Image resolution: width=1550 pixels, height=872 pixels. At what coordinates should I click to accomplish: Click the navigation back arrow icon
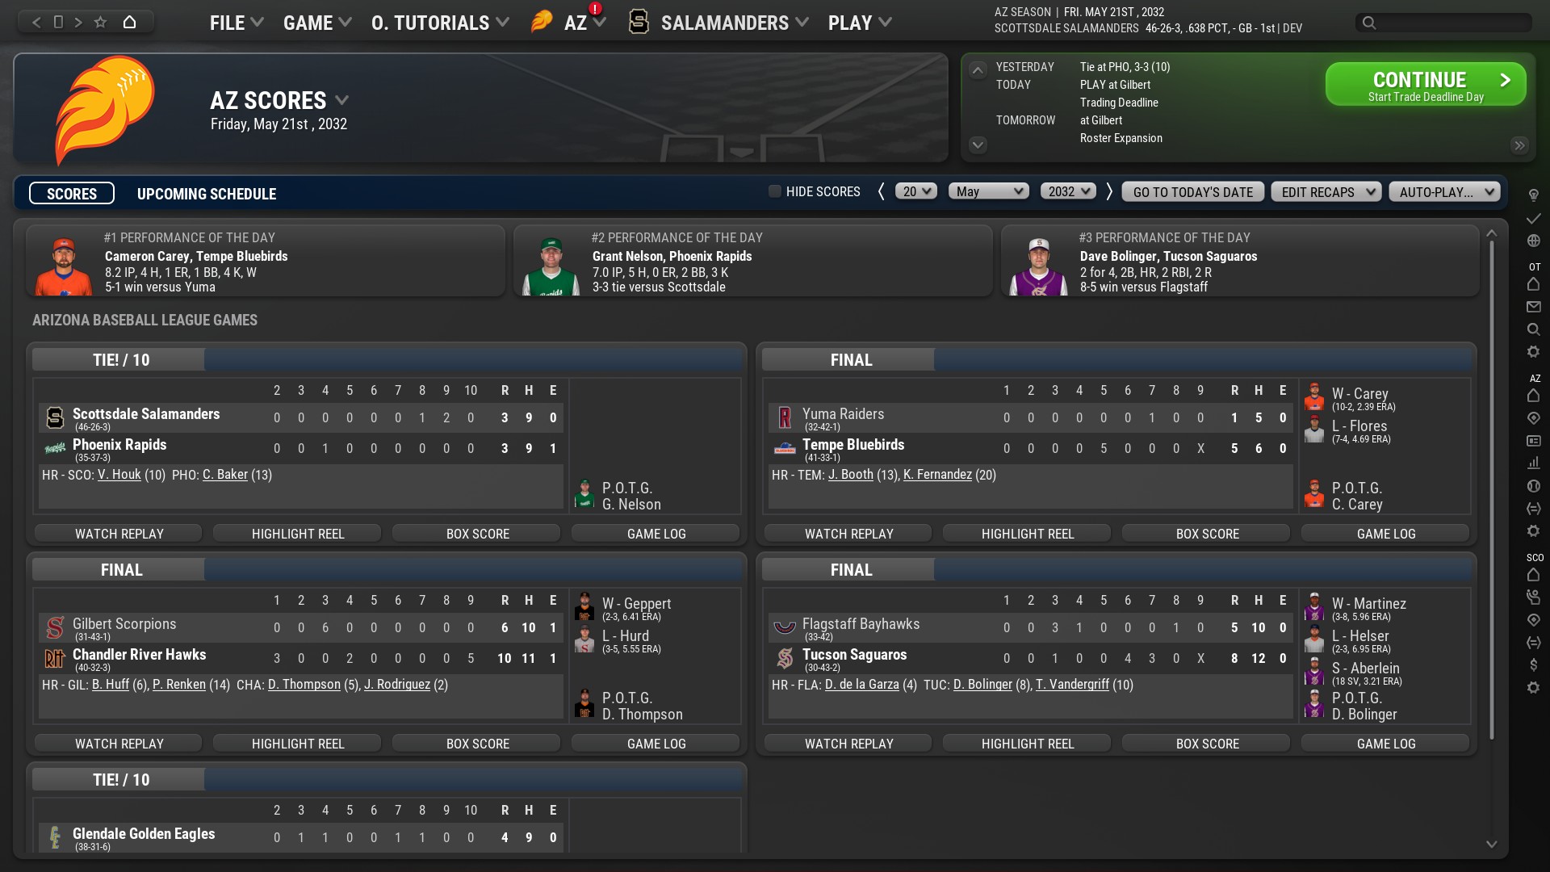(x=36, y=21)
